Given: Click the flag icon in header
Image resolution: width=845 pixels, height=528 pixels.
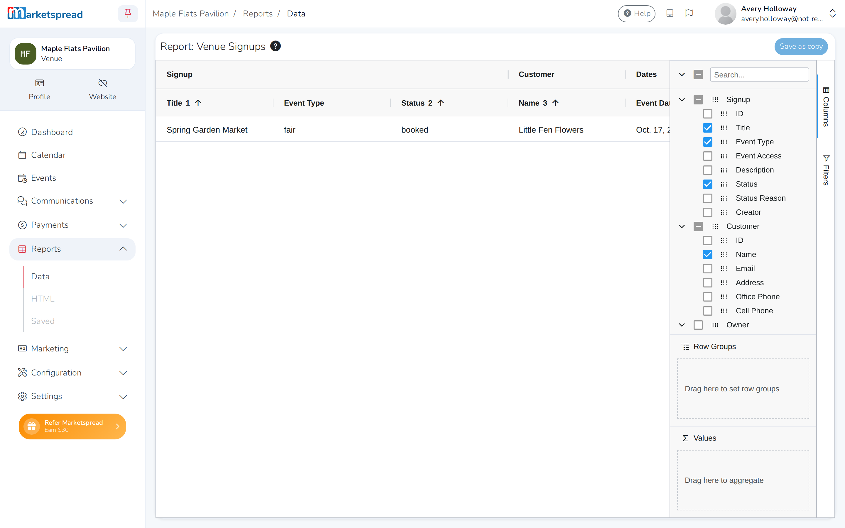Looking at the screenshot, I should click(x=689, y=13).
